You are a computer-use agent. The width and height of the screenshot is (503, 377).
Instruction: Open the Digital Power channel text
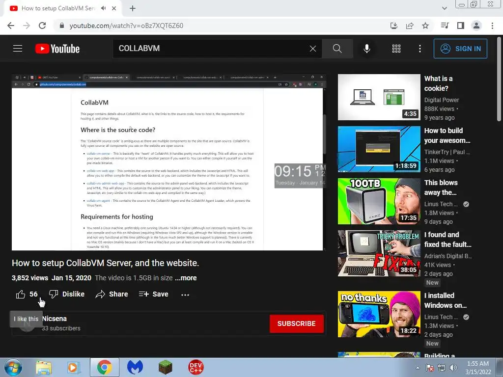tap(442, 100)
